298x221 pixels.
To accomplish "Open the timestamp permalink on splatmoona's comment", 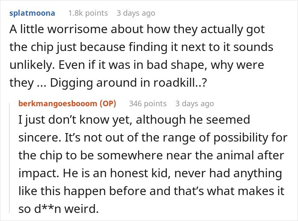I will (x=136, y=13).
